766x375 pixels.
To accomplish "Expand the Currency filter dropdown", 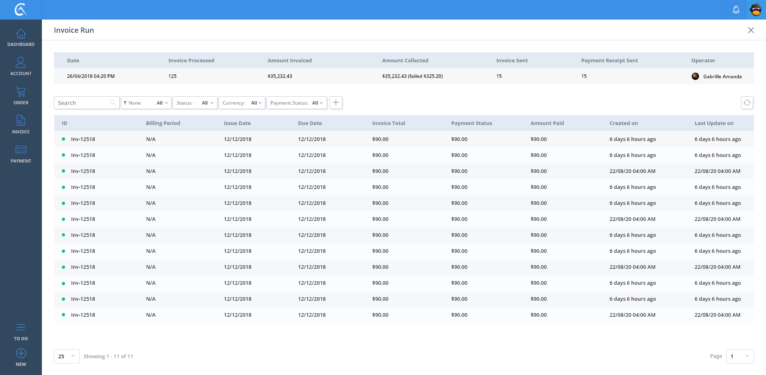I will [x=242, y=103].
